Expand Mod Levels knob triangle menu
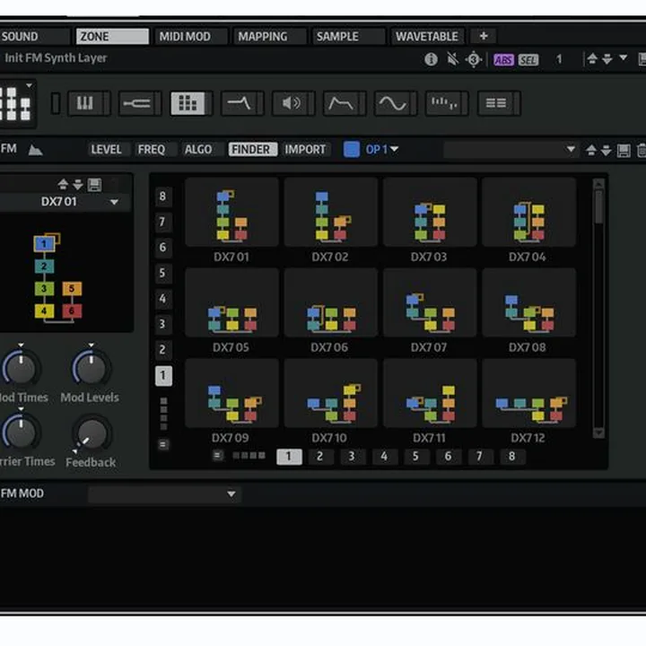The image size is (646, 646). point(91,345)
